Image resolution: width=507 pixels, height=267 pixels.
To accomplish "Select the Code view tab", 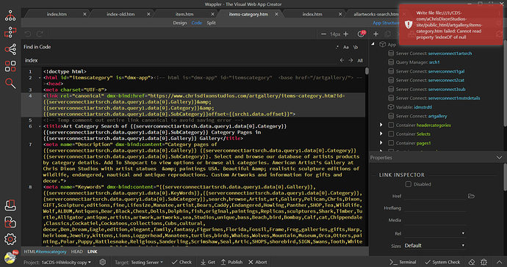I will tap(197, 23).
